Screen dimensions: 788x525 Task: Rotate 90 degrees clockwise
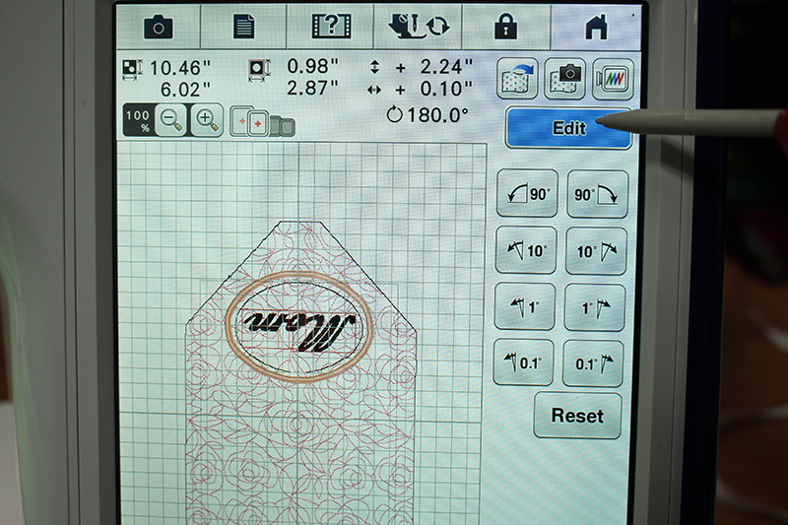pos(598,194)
